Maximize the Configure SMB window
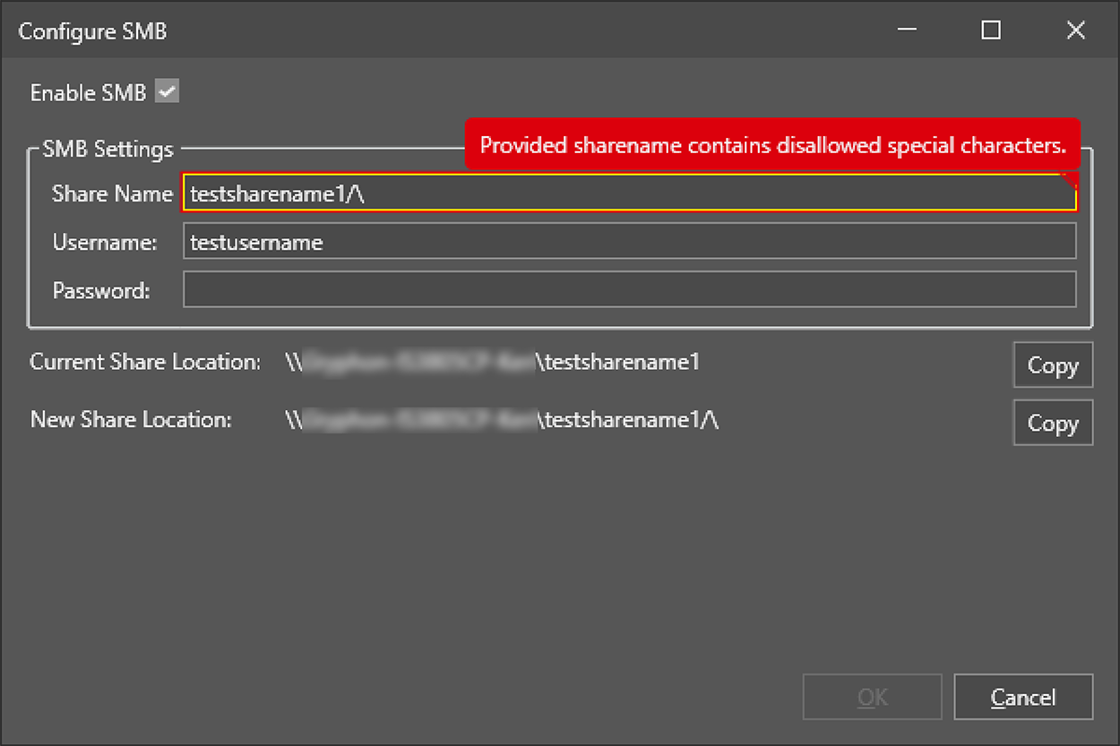The width and height of the screenshot is (1120, 746). coord(990,30)
